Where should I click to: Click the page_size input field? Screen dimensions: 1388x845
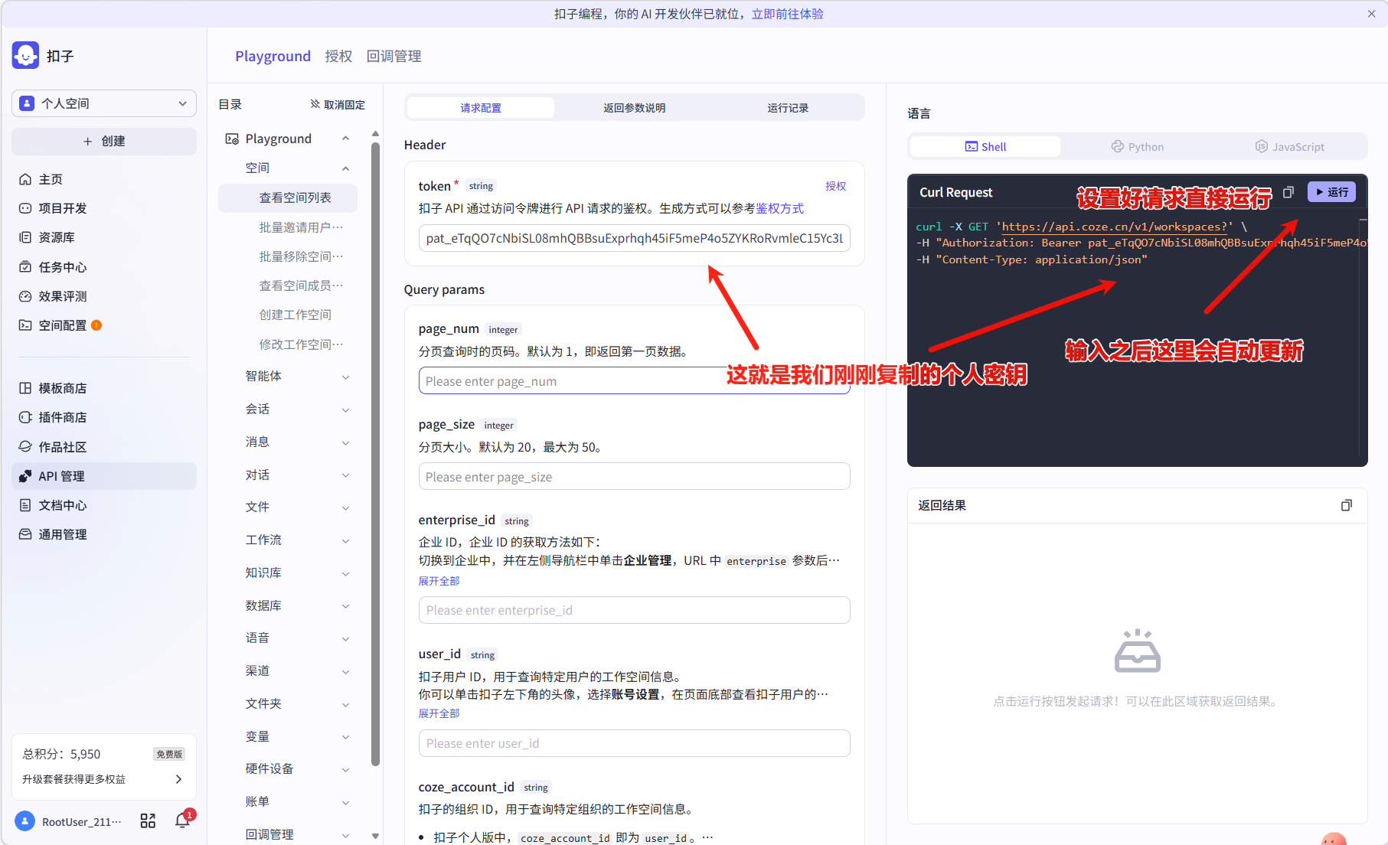pos(634,477)
